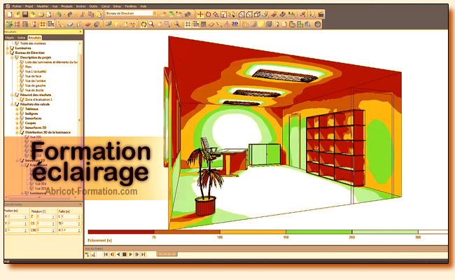Select Vue de gauche in tree
455x280 pixels.
pos(35,85)
